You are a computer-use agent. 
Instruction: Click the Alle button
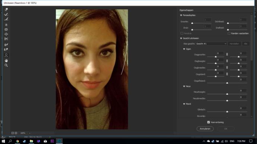tap(245, 44)
